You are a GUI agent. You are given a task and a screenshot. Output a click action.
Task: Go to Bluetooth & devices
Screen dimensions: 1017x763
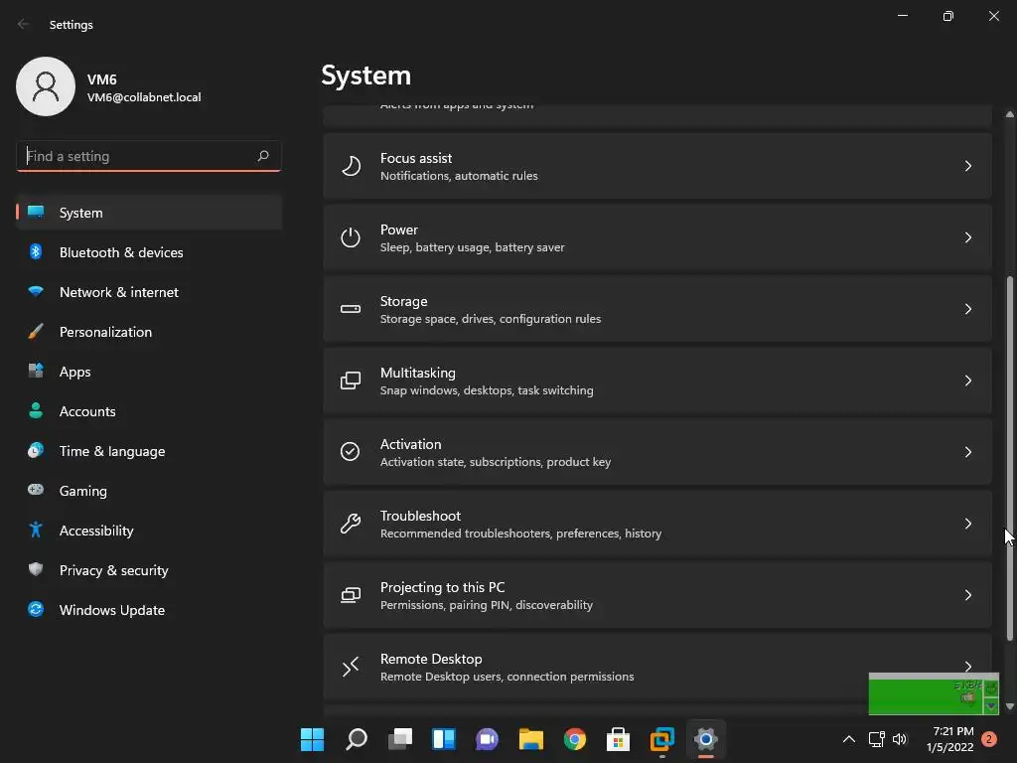(149, 251)
